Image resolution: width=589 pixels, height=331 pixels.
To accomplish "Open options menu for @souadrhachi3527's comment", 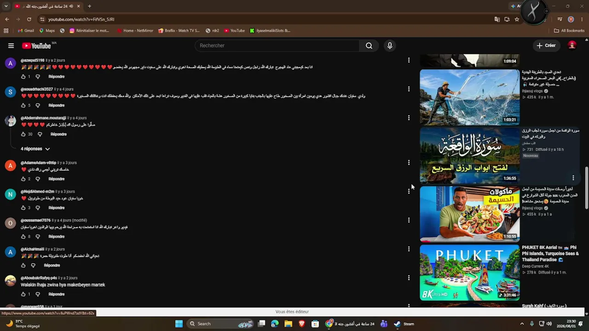I will [x=409, y=89].
